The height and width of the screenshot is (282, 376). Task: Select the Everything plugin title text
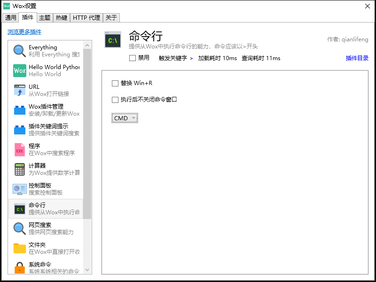pyautogui.click(x=43, y=47)
